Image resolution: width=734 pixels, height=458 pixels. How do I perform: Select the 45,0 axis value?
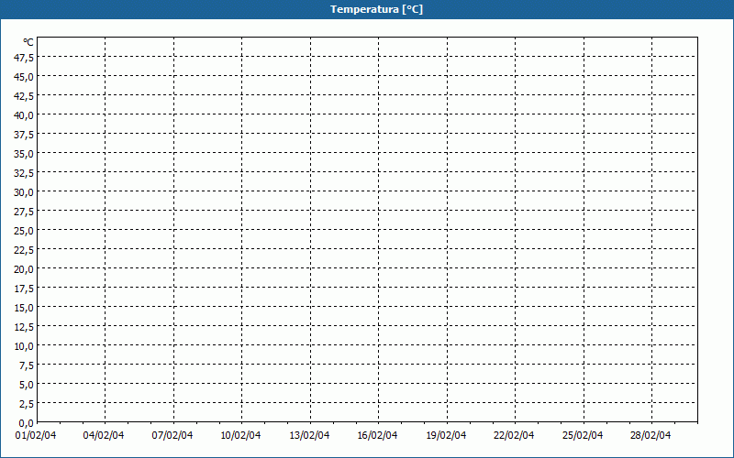coord(24,77)
